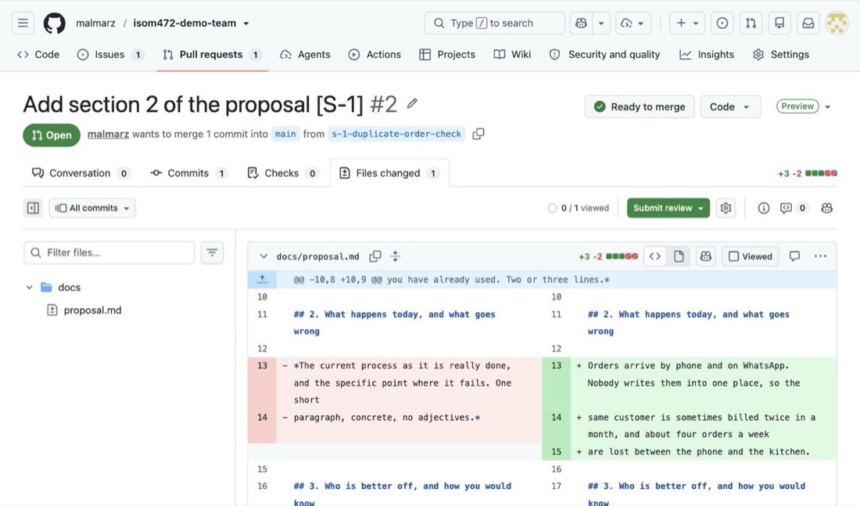Select removed line 13 number
Screen dimensions: 860x506
tap(262, 365)
